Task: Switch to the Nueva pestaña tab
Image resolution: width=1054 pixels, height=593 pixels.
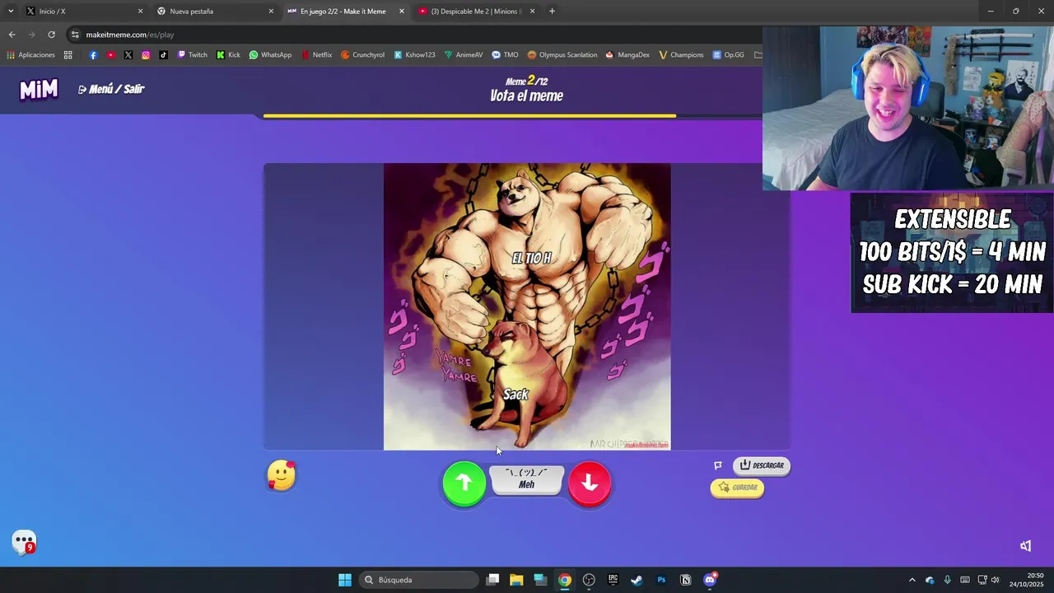Action: [216, 12]
